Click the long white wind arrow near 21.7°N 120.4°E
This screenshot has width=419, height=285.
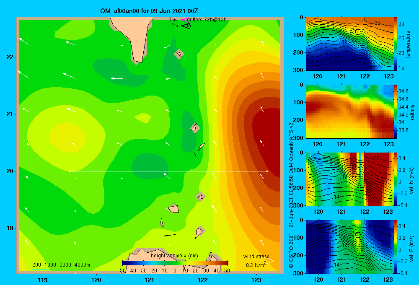point(117,78)
